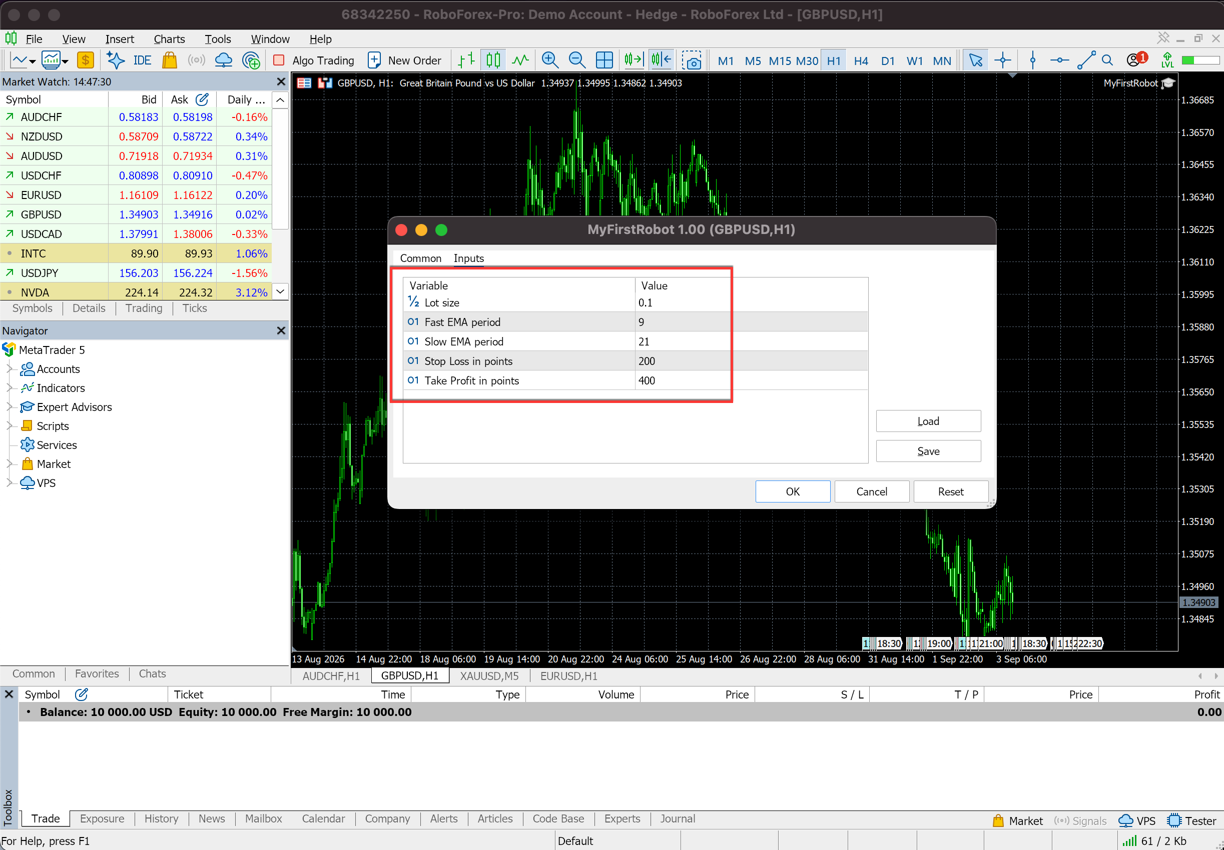The height and width of the screenshot is (850, 1224).
Task: Open the Tools menu
Action: 218,39
